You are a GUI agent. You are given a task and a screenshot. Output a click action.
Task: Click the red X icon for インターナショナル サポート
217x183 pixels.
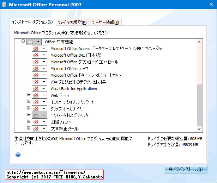click(x=36, y=102)
